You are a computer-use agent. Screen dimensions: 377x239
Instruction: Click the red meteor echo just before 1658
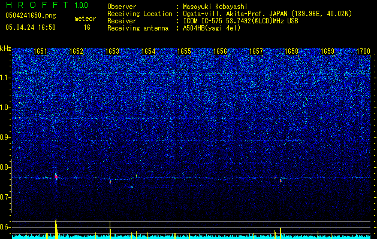281,181
